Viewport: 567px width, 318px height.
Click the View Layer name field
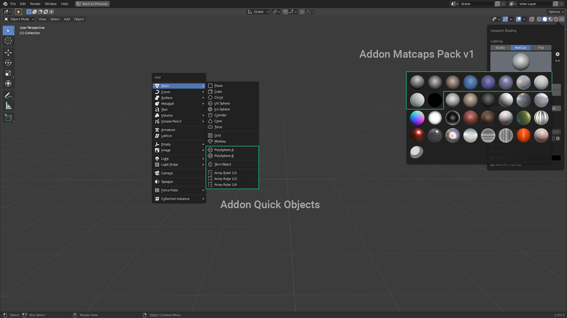534,3
